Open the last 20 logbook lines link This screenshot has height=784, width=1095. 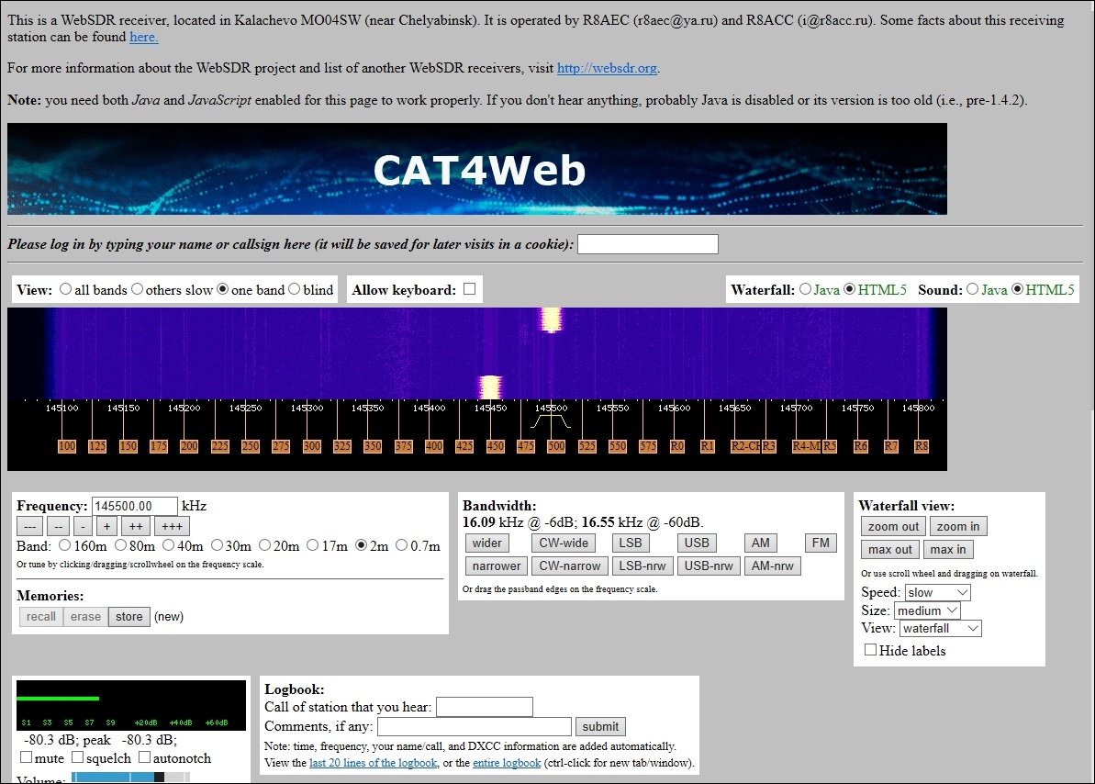pos(373,762)
